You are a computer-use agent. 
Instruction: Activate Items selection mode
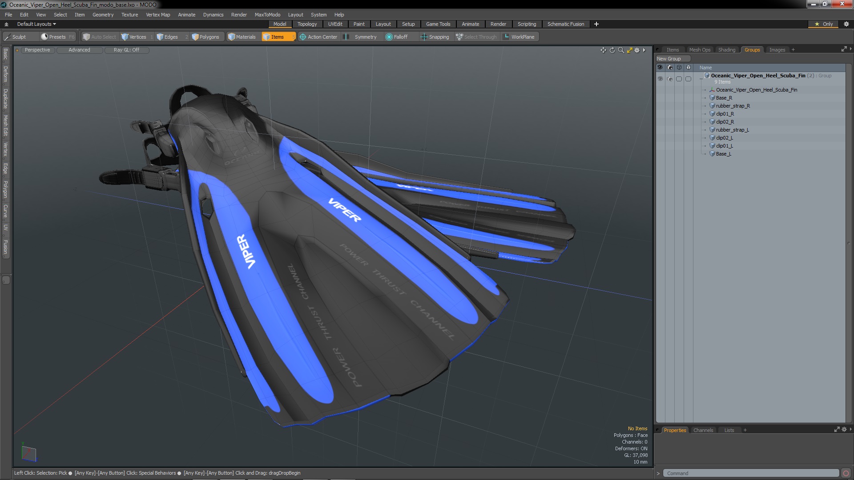(x=278, y=37)
